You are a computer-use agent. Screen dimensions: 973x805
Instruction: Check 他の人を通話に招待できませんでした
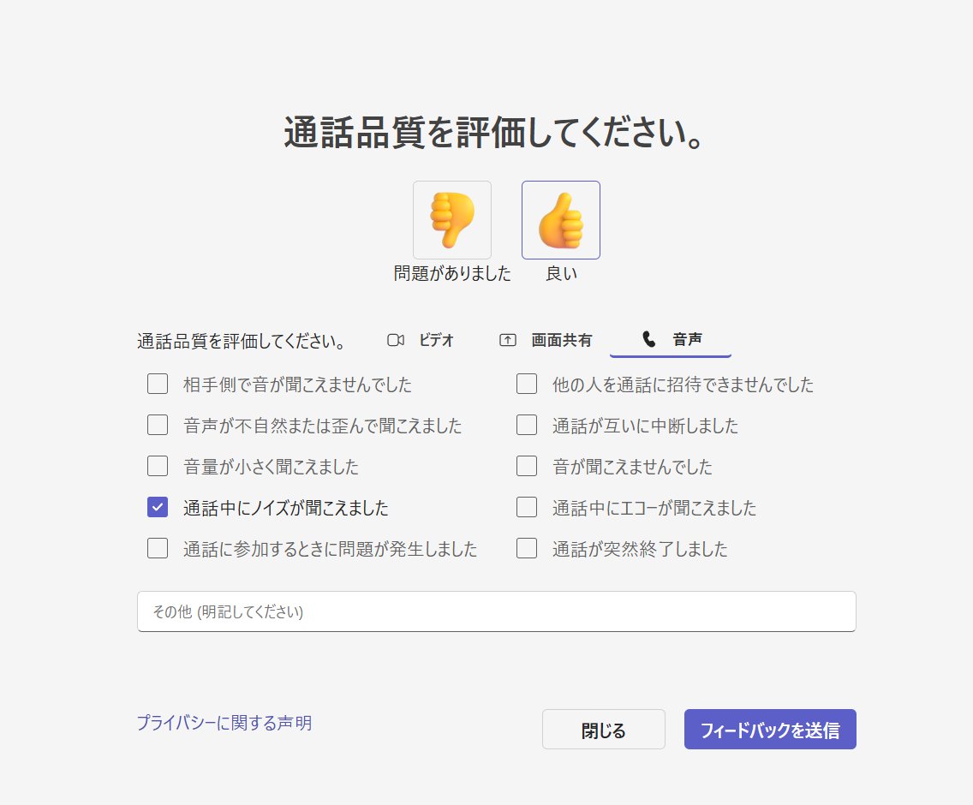point(527,384)
